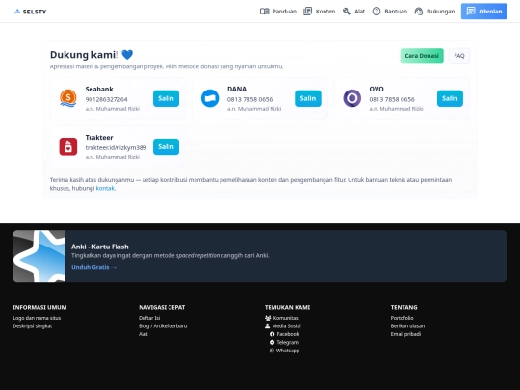The image size is (520, 390).
Task: Click the INFORMASI UMUM footer heading
Action: (39, 307)
